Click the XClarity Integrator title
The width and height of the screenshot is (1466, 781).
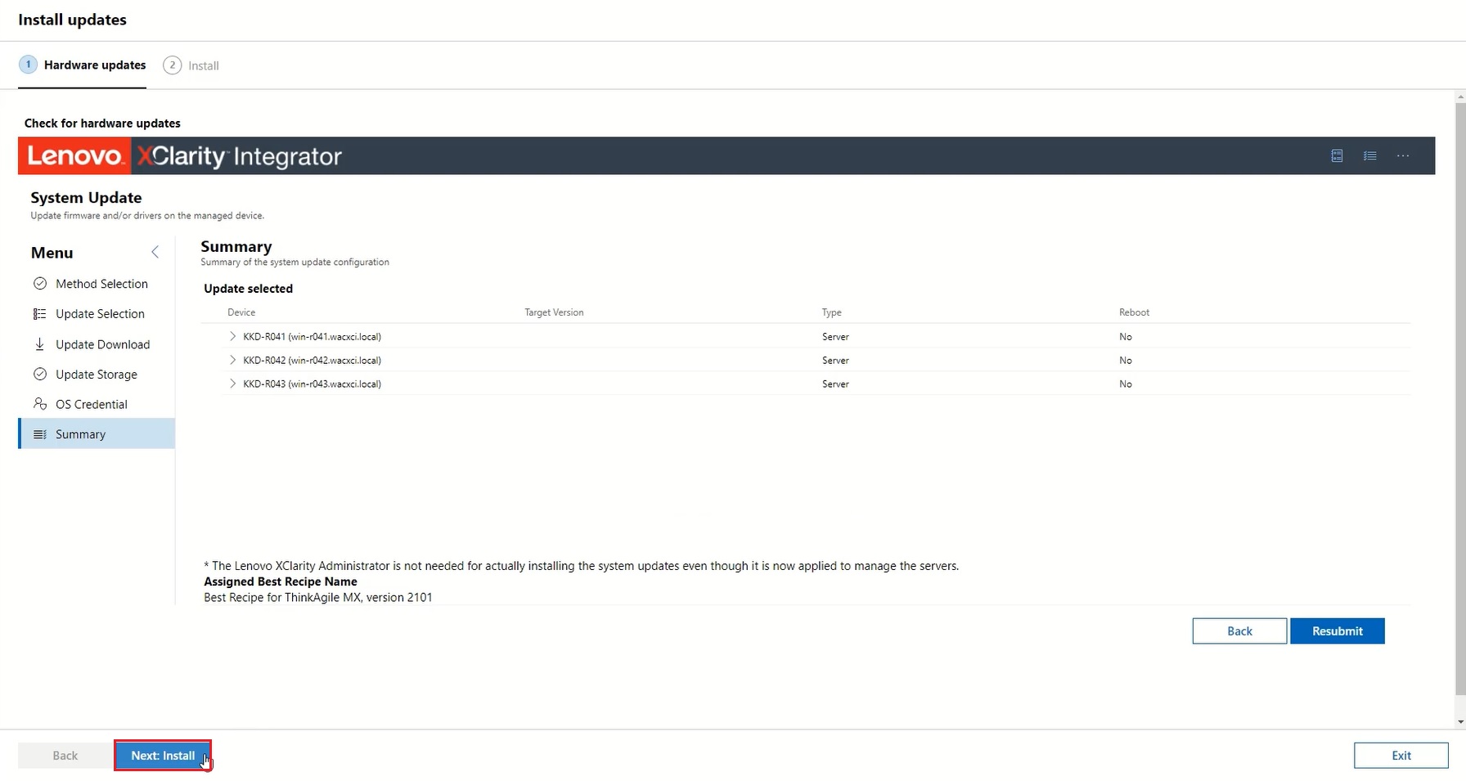pos(240,156)
